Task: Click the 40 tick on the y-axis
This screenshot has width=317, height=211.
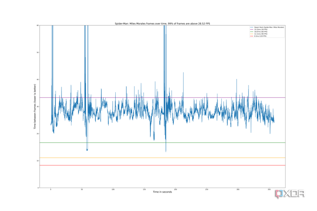Action: (x=38, y=79)
